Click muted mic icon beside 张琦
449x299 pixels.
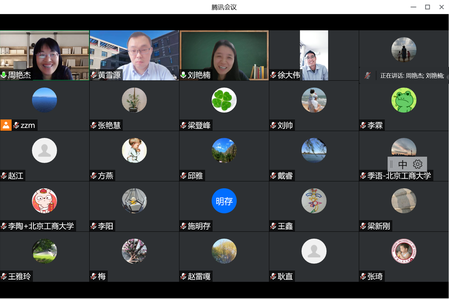pyautogui.click(x=363, y=277)
